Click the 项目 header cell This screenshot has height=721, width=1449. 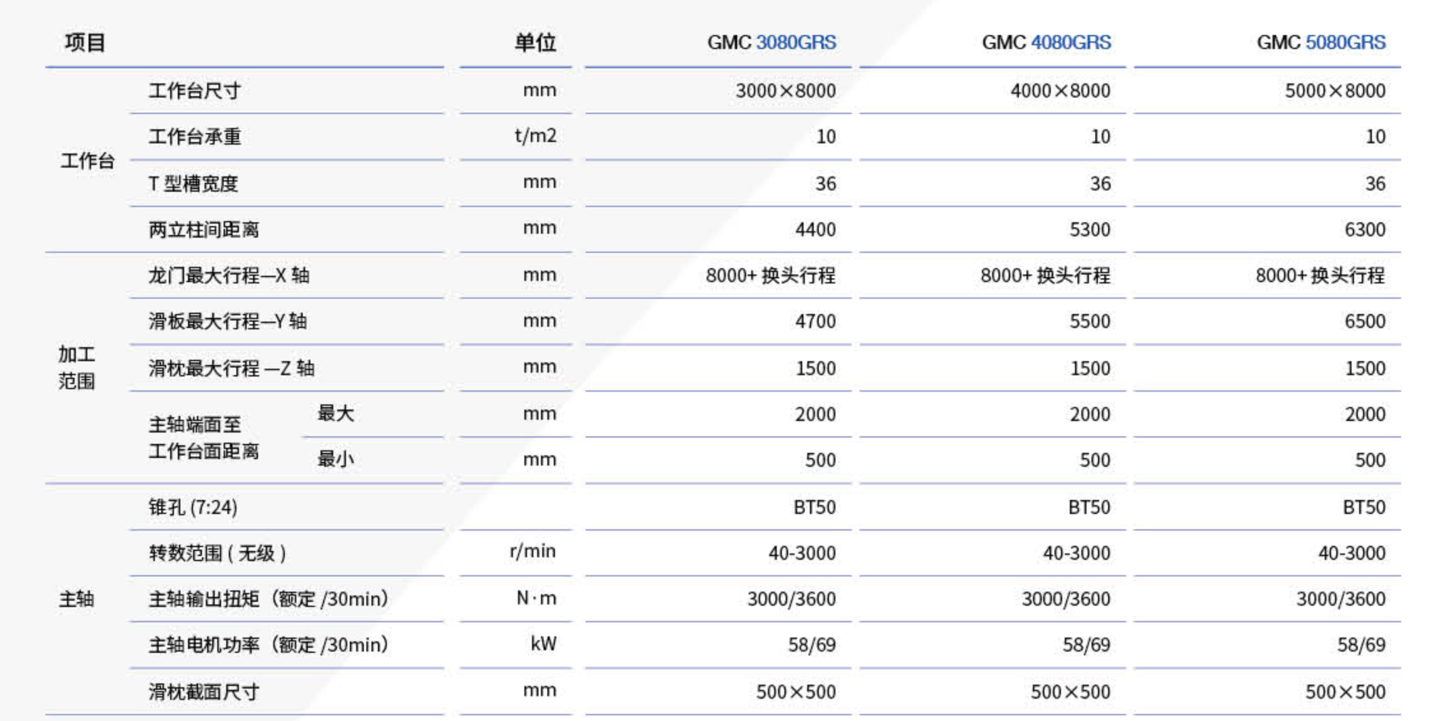pyautogui.click(x=85, y=43)
